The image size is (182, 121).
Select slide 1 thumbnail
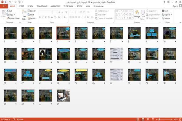[x=10, y=33]
